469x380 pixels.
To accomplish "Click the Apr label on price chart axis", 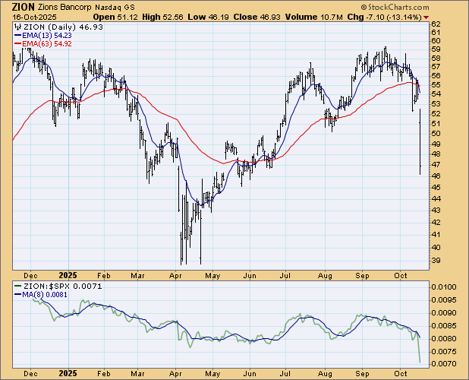I will (175, 275).
